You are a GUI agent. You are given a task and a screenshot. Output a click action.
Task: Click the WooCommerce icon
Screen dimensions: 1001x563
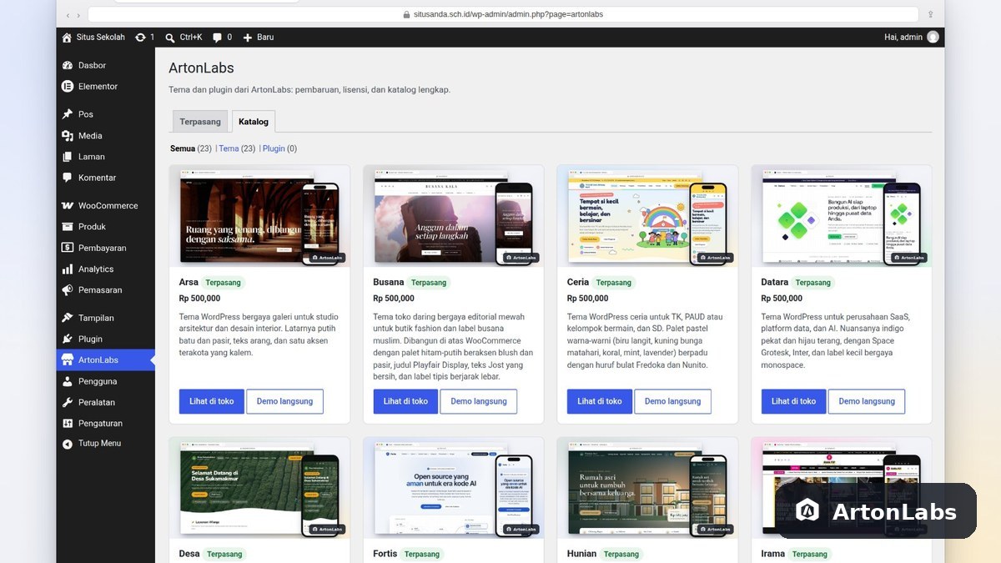68,205
